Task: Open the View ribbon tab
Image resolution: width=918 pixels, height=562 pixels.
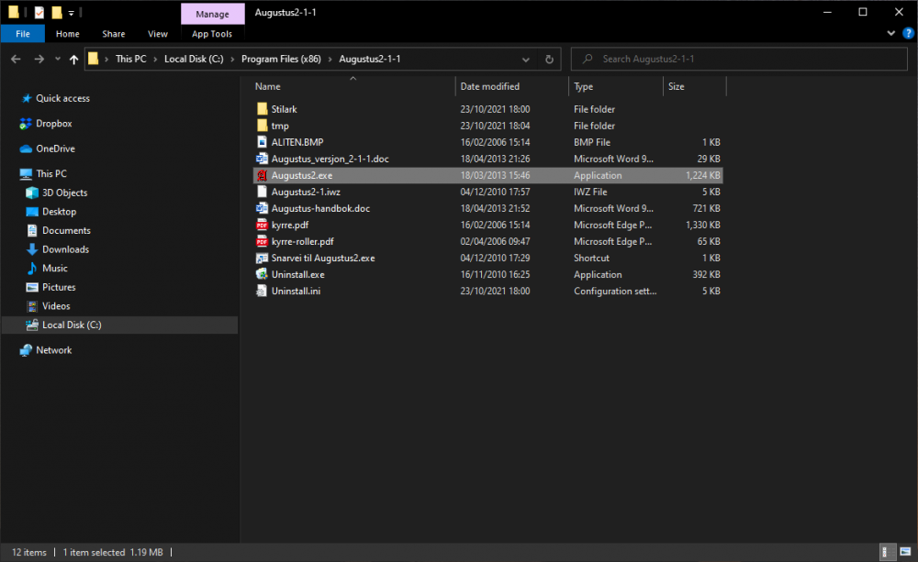Action: pos(158,34)
